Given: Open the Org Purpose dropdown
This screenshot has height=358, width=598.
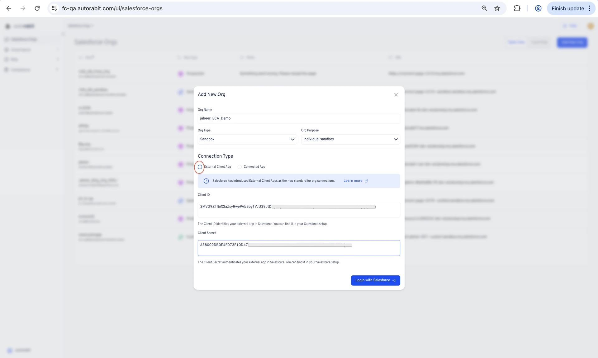Looking at the screenshot, I should click(350, 139).
